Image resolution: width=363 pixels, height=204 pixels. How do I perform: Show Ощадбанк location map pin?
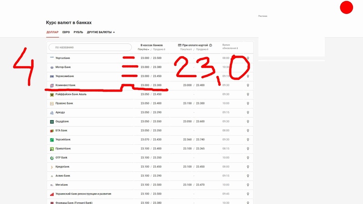pos(248,121)
